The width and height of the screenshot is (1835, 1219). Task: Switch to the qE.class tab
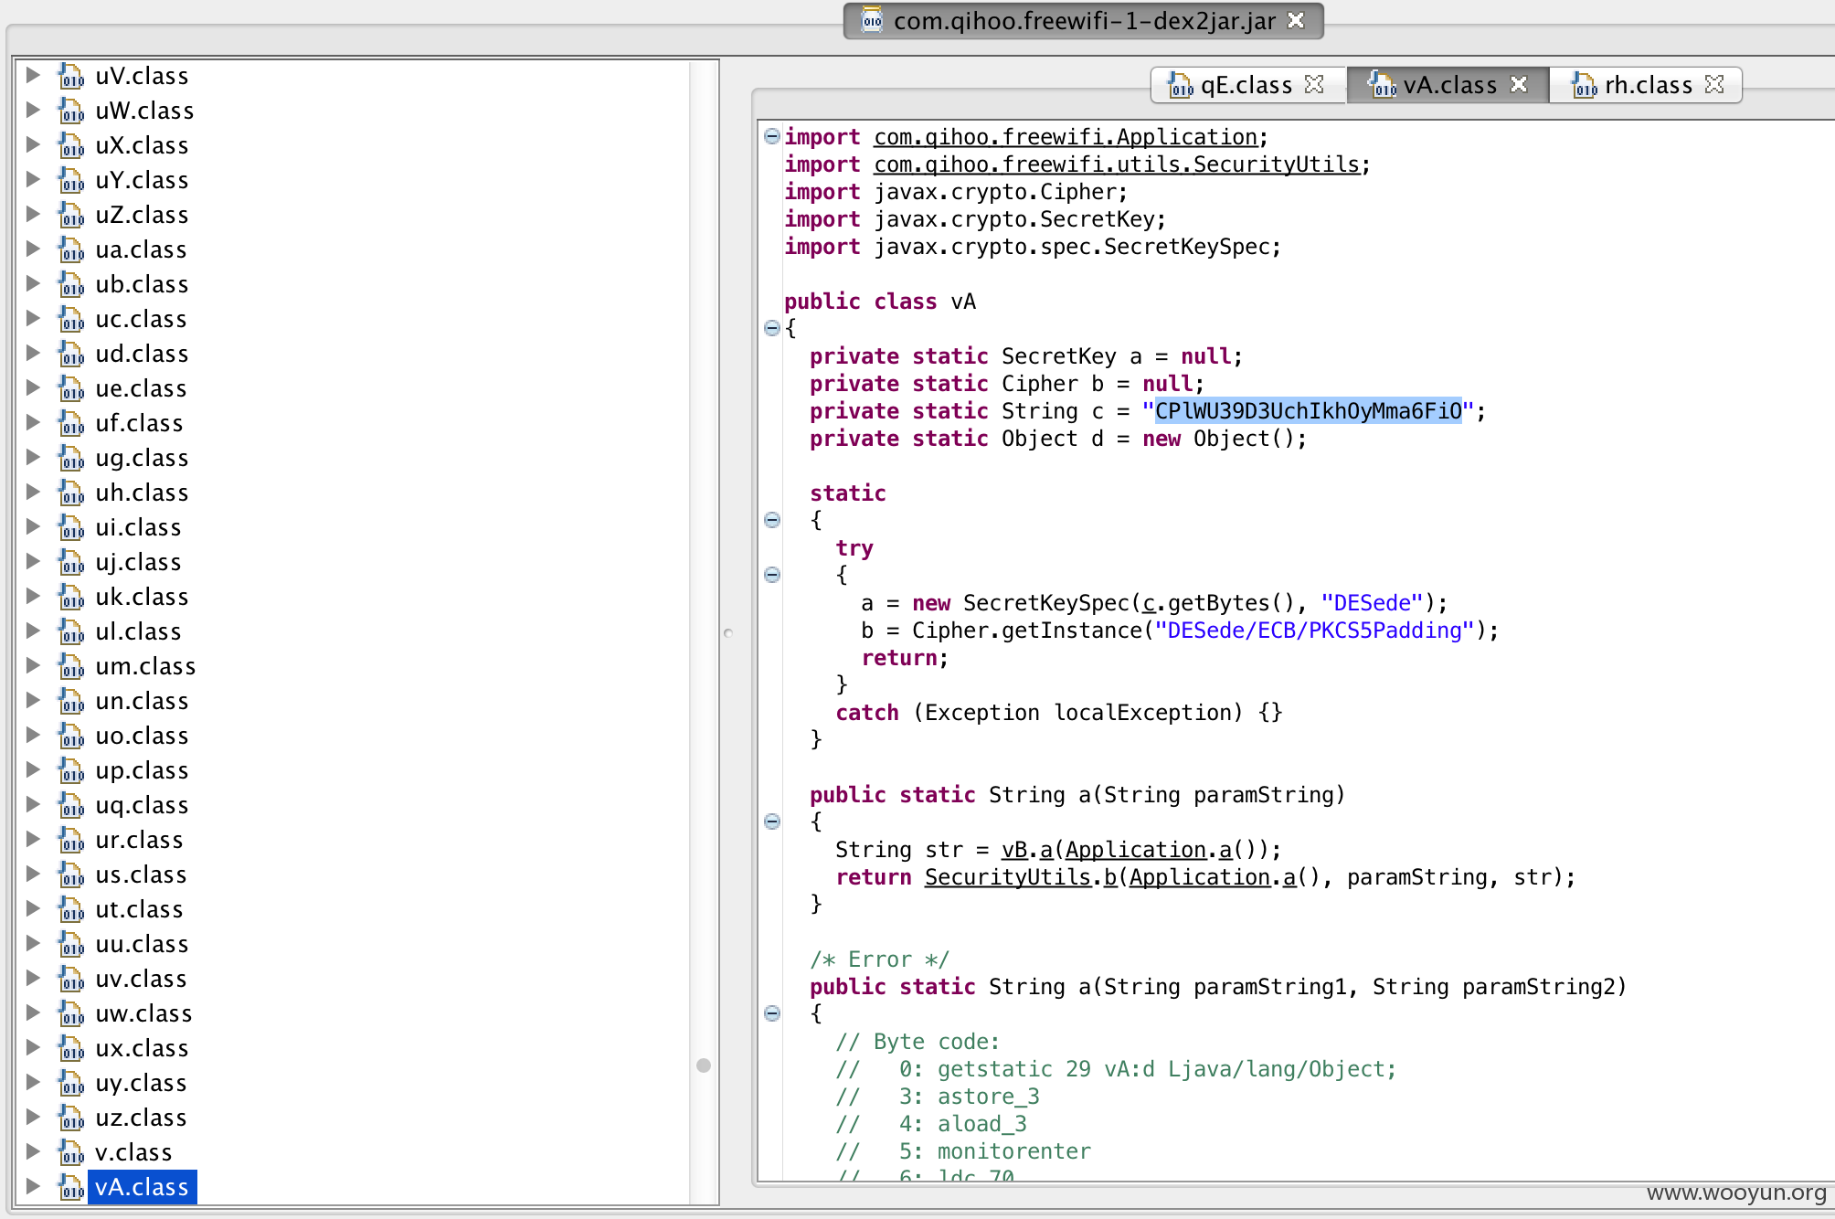coord(1246,85)
